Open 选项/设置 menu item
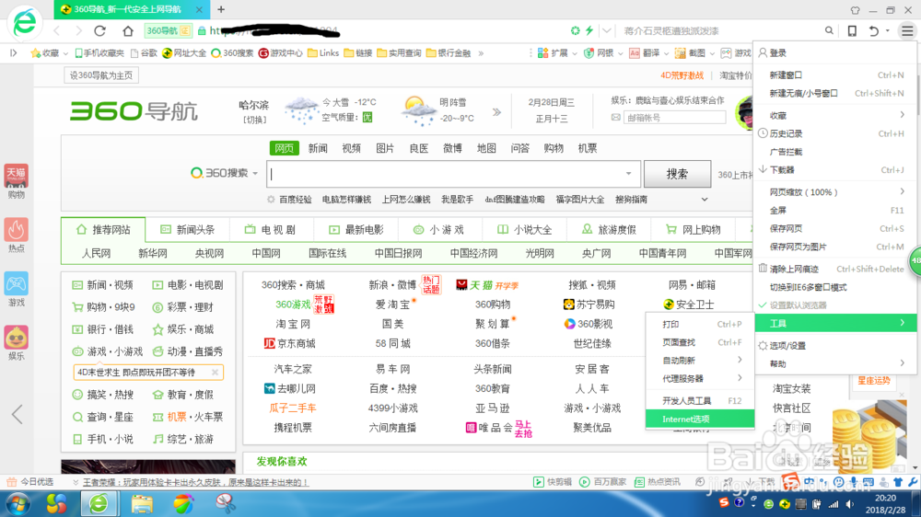Screen dimensions: 921x517 [834, 346]
